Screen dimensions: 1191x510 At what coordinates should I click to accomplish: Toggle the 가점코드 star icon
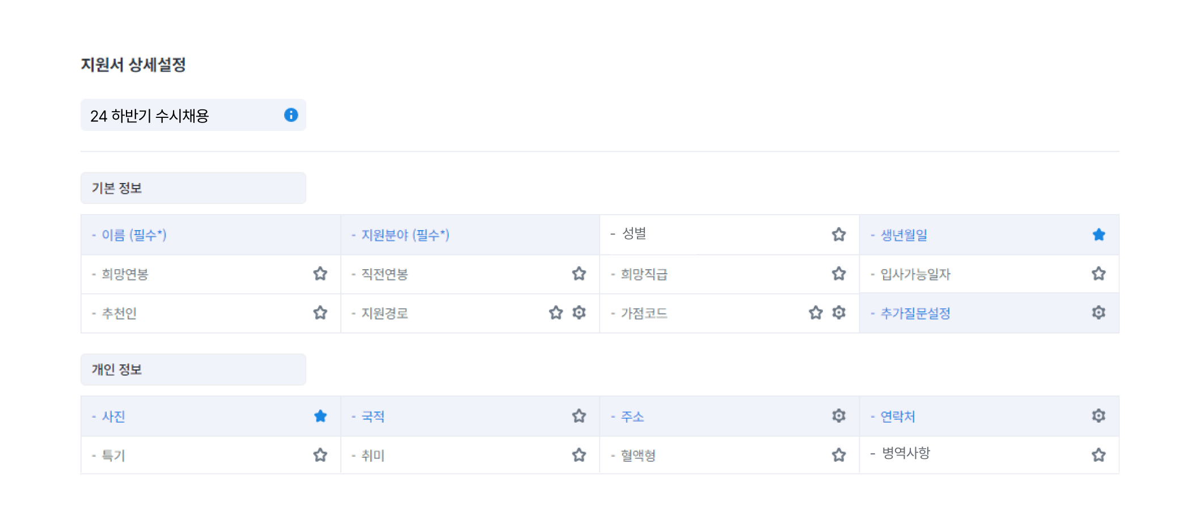pos(816,312)
